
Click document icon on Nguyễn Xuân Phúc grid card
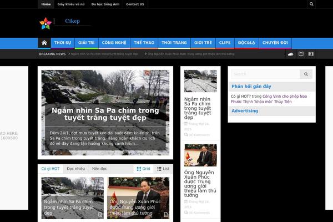point(166,215)
